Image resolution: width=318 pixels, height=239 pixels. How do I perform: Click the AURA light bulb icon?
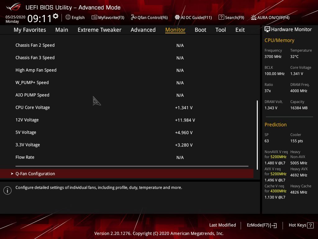pos(253,17)
